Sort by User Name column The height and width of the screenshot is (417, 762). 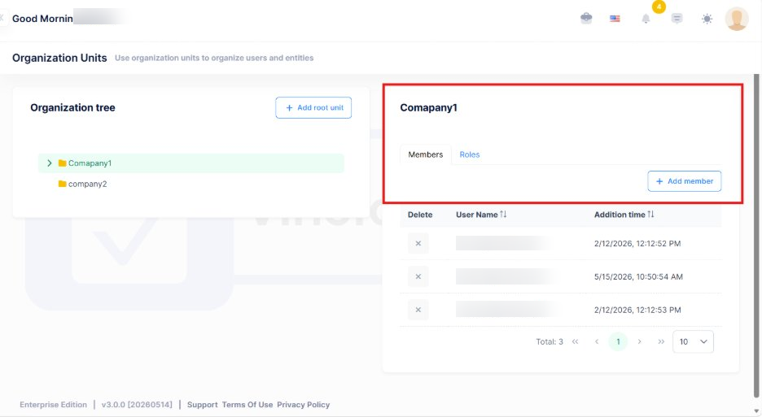(x=481, y=215)
